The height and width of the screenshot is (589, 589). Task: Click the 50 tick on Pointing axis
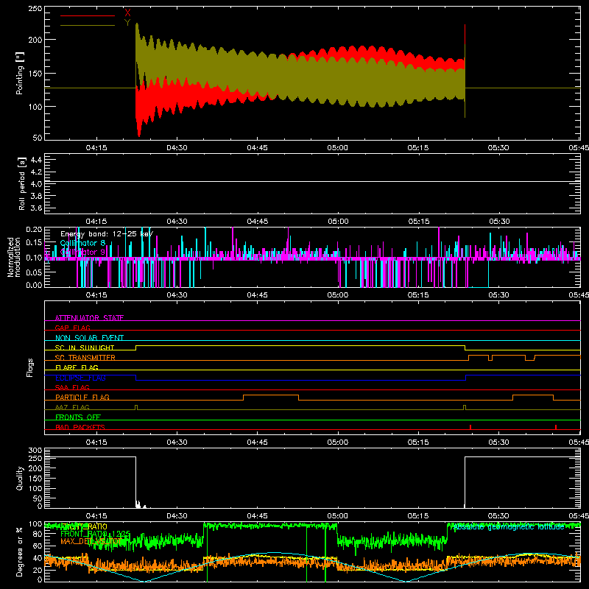[38, 138]
